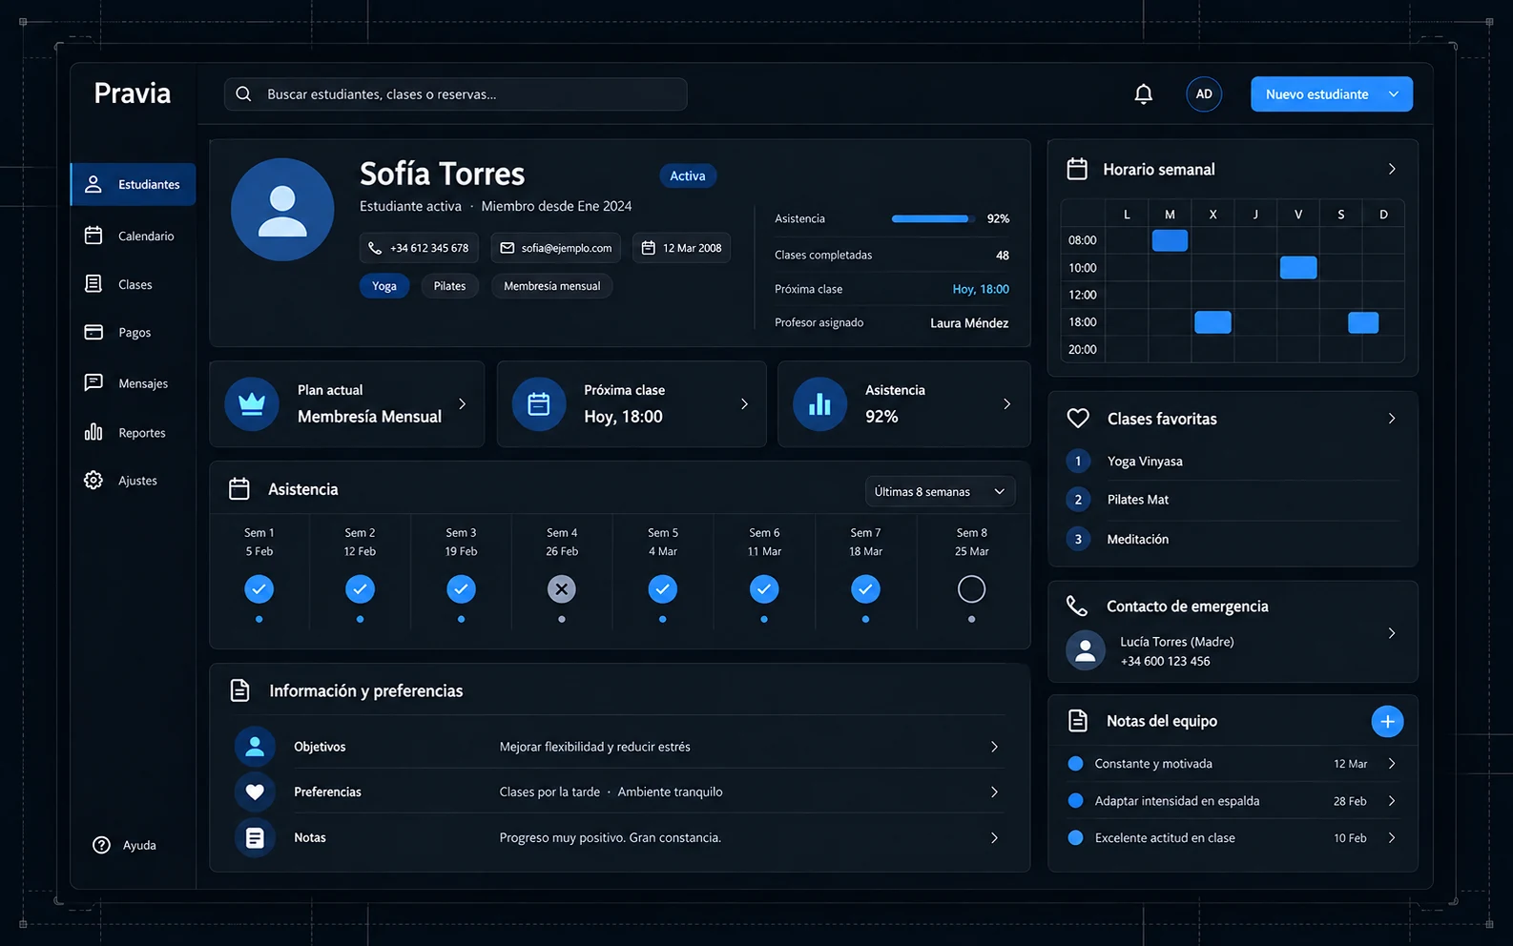Expand the Objetivos row chevron
The height and width of the screenshot is (946, 1513).
click(994, 747)
